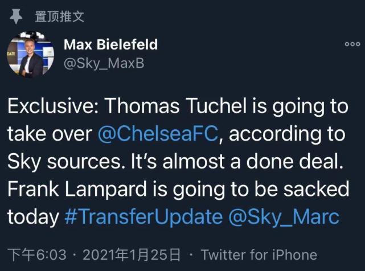The image size is (365, 271).
Task: Open the @Sky_MaxB handle
Action: [x=104, y=63]
